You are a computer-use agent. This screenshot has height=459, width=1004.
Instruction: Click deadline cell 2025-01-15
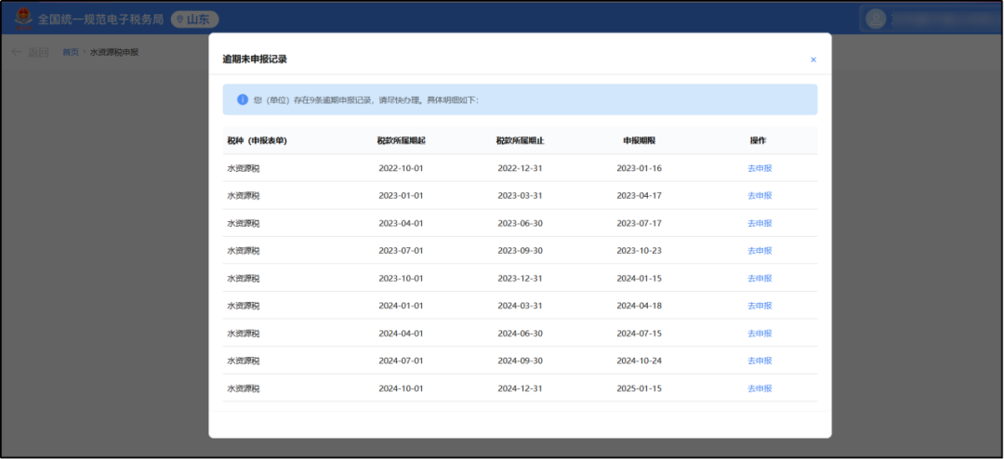click(x=639, y=388)
